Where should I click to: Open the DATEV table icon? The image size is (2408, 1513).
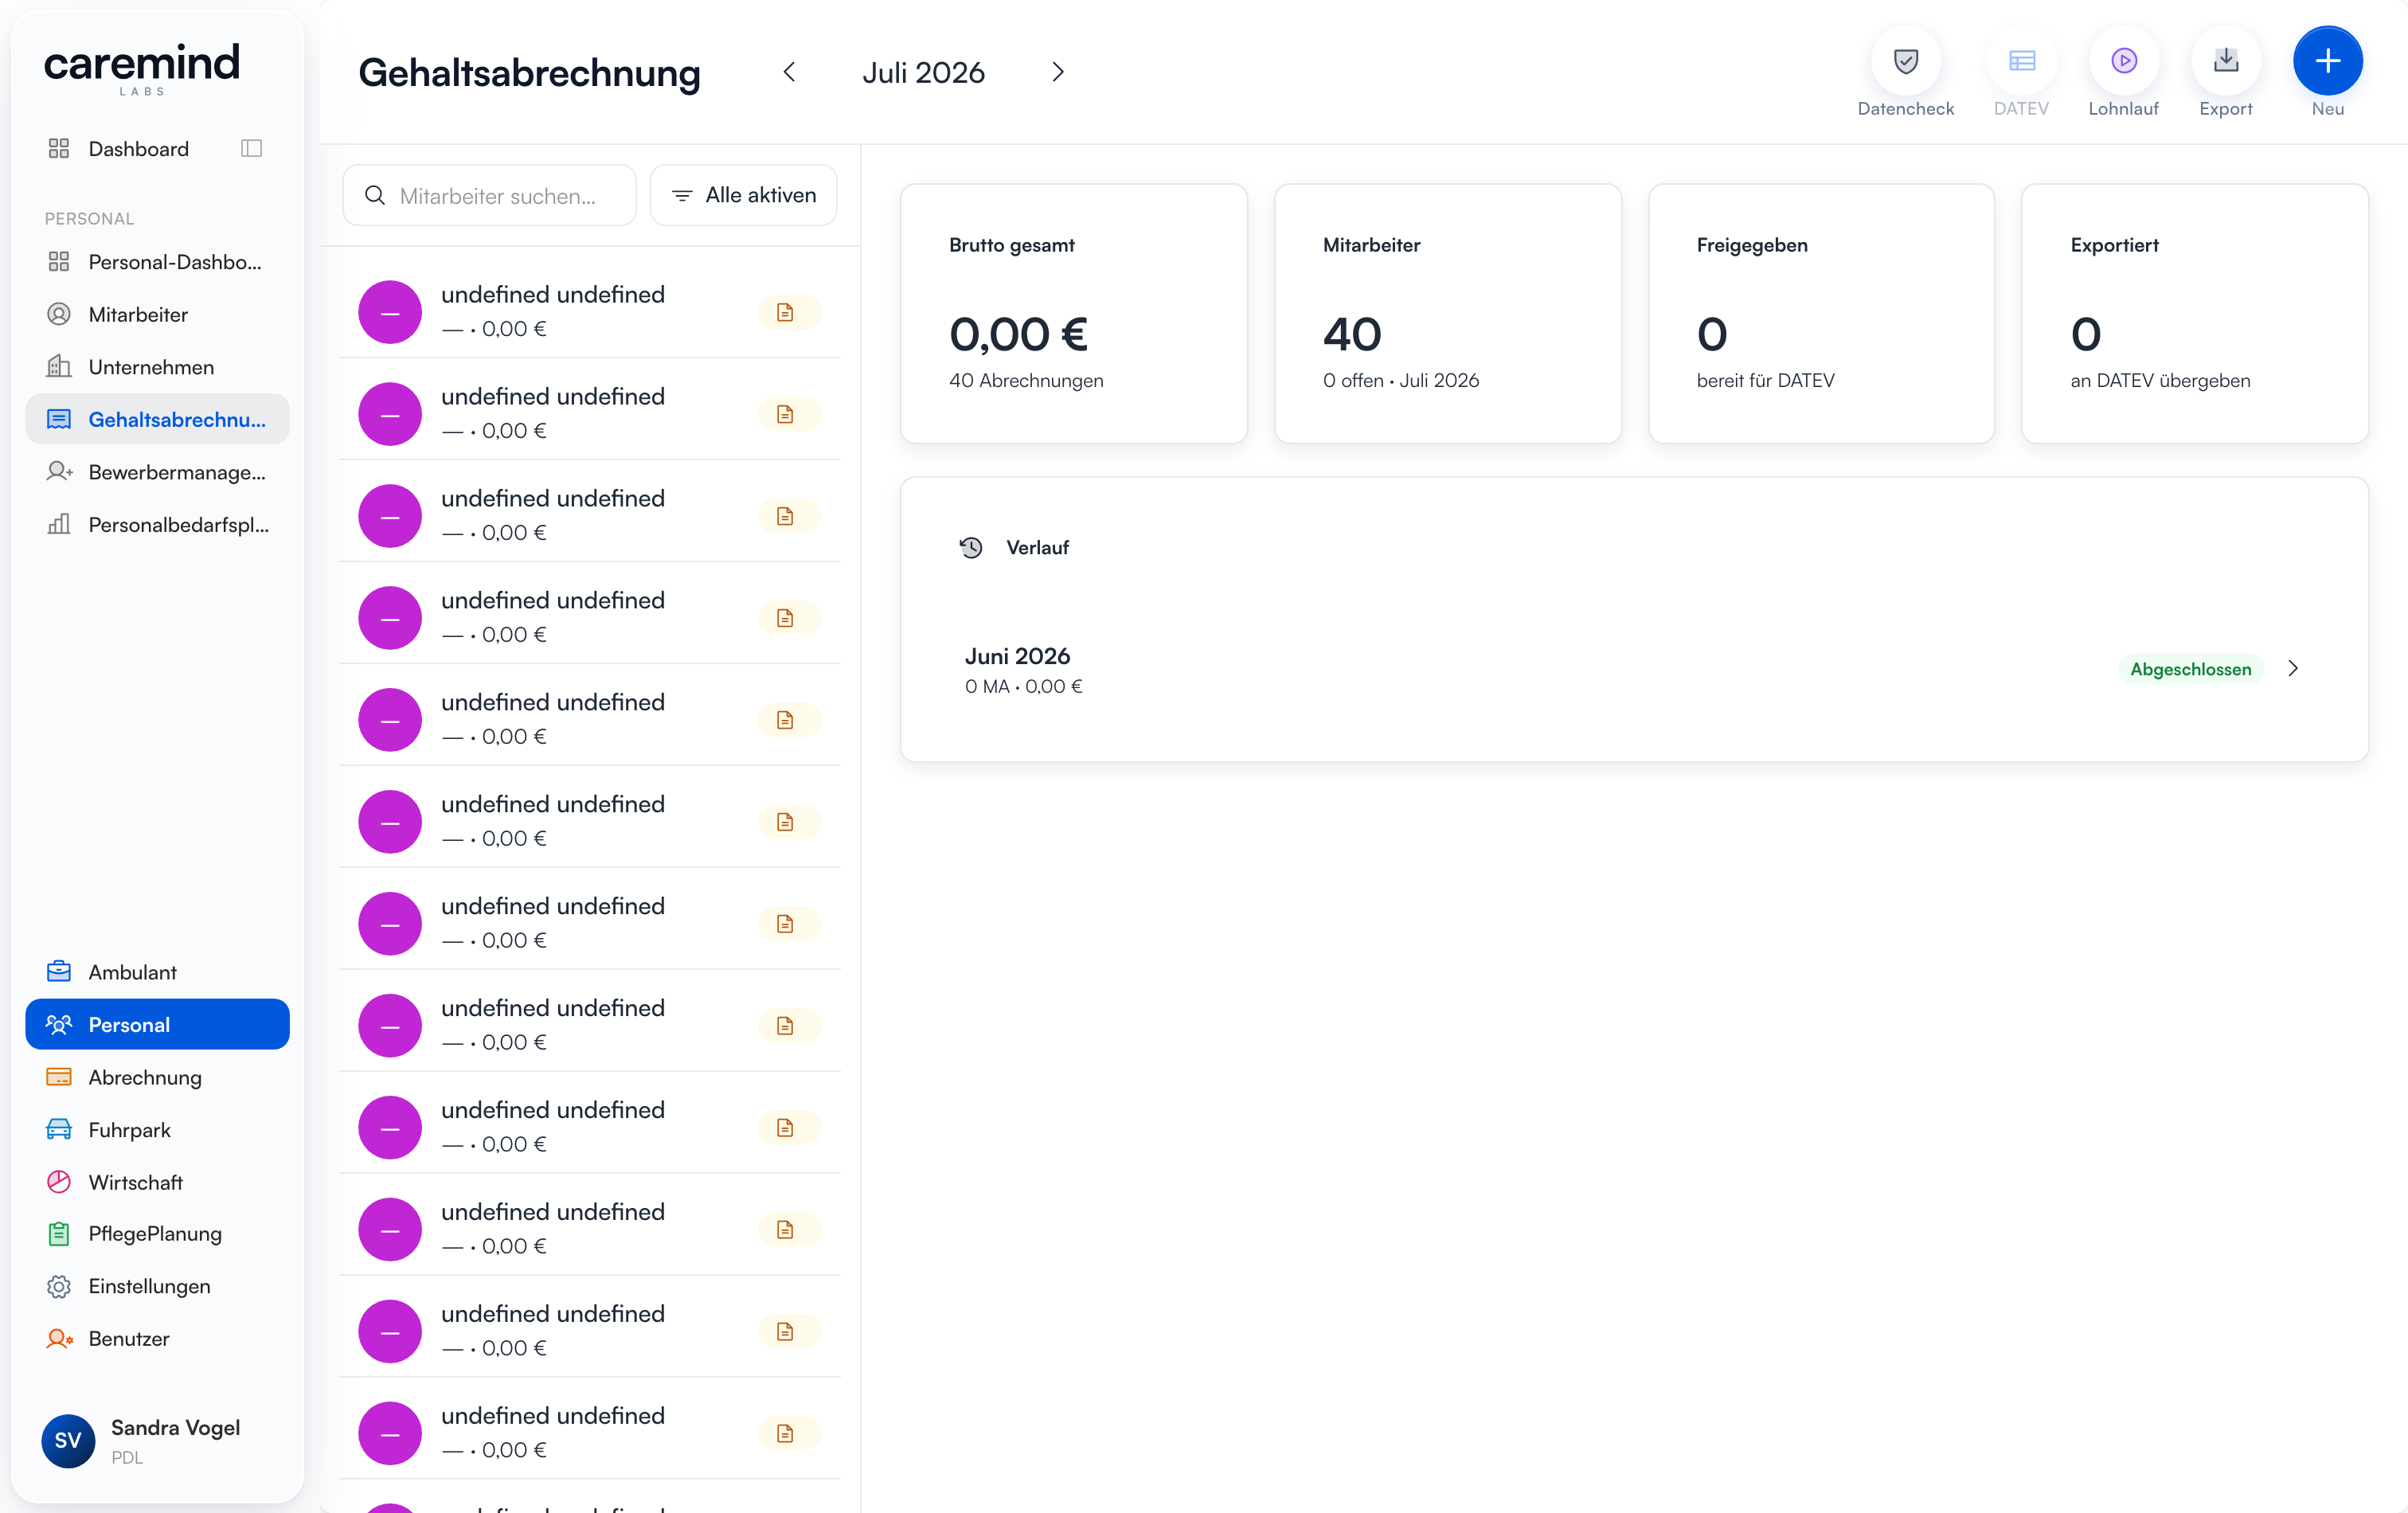pos(2021,62)
